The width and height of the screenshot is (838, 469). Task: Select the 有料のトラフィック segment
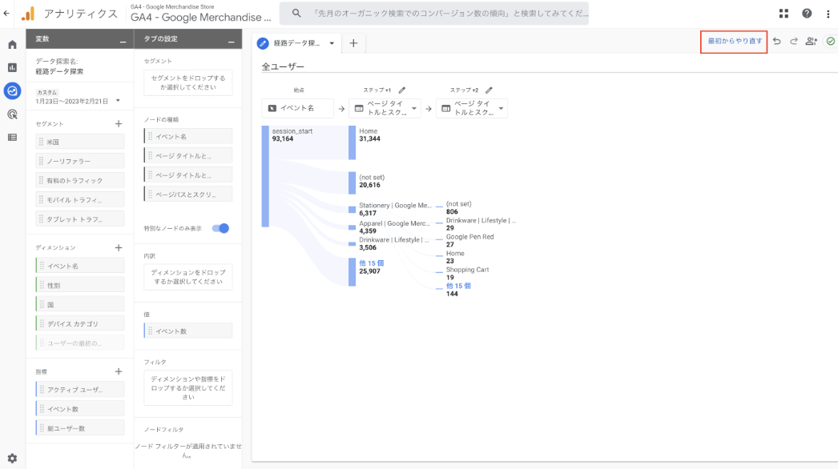point(80,181)
